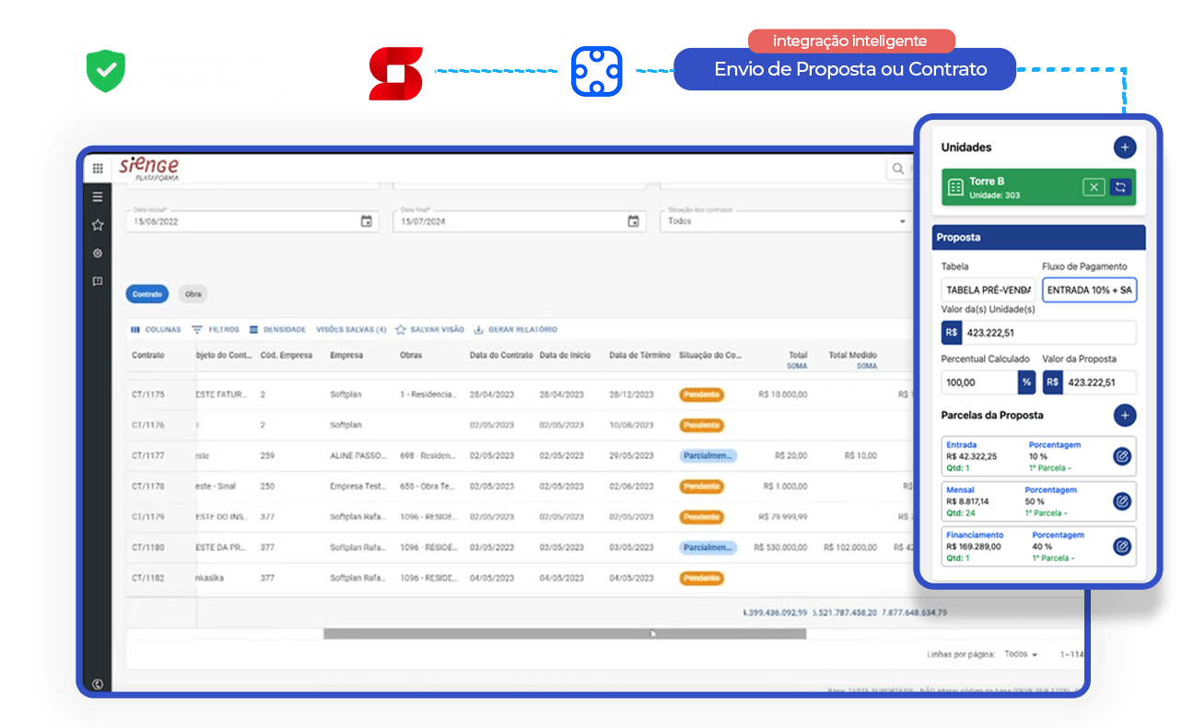Click the Tabela field with Tabela Pré-Venda
Screen dimensions: 1182x728
tap(989, 290)
